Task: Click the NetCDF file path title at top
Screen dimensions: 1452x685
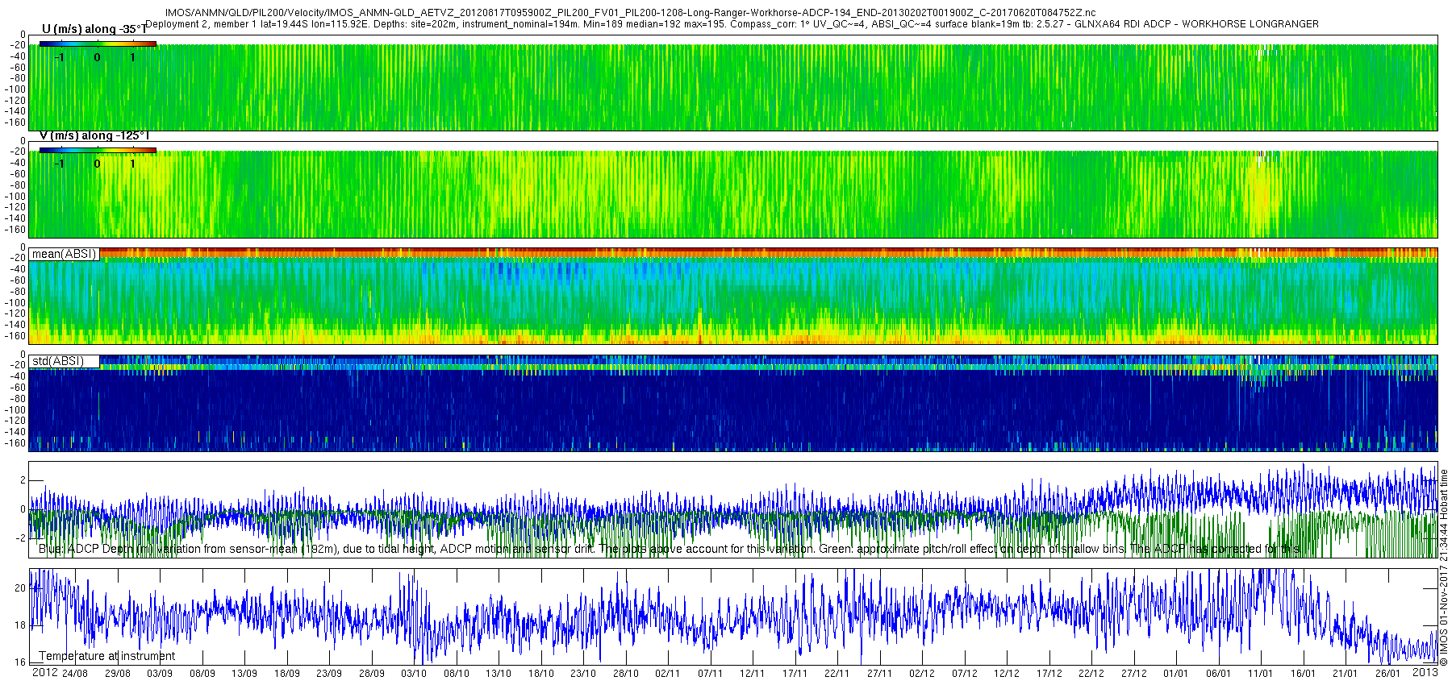Action: [630, 13]
